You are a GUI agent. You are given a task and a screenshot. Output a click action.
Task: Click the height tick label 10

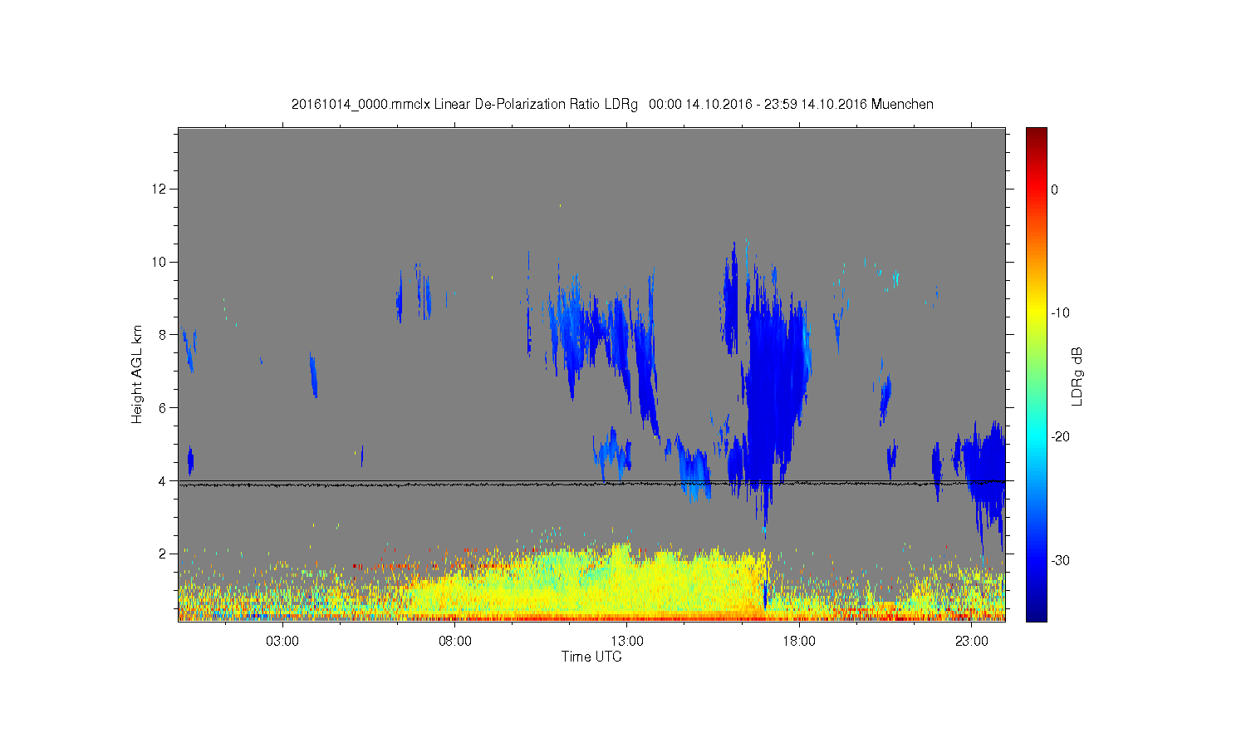[159, 262]
